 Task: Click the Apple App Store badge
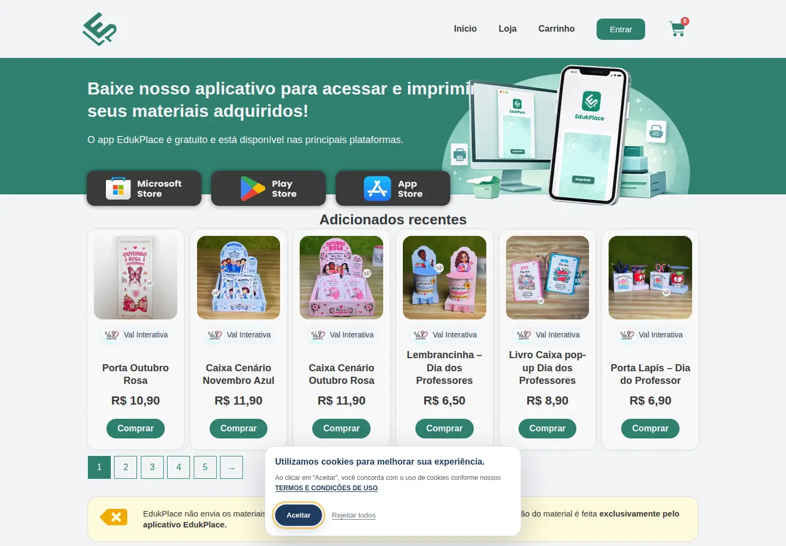point(393,188)
